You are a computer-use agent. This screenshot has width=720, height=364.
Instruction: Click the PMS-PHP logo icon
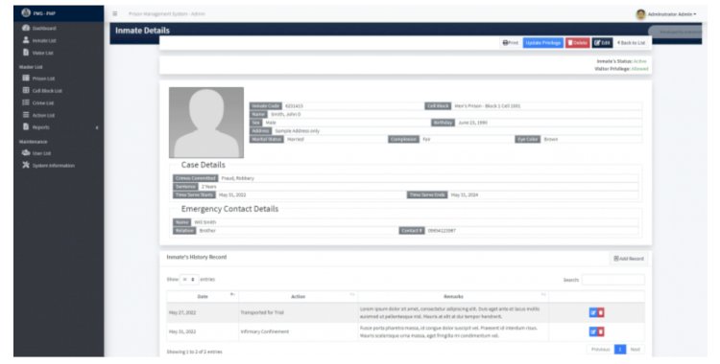tap(26, 12)
